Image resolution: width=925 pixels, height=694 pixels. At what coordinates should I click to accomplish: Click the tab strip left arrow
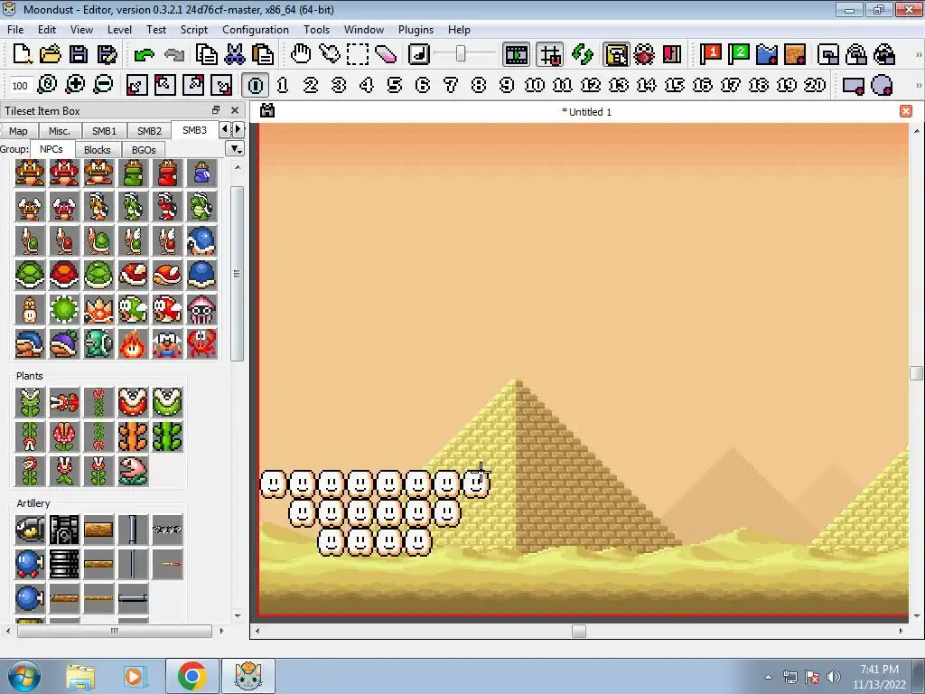[x=225, y=129]
